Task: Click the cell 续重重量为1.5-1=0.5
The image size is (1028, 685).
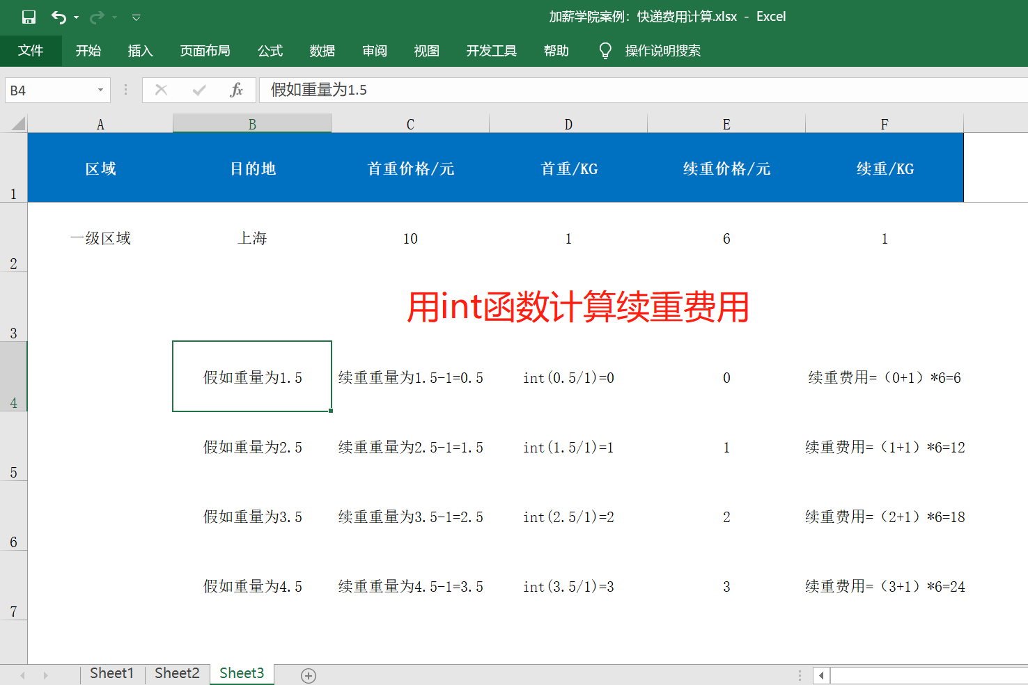Action: click(x=410, y=377)
